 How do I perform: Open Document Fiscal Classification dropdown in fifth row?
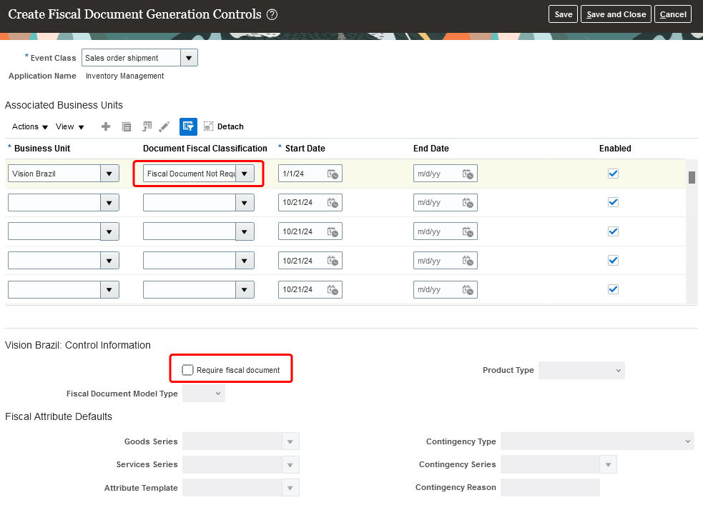(245, 290)
